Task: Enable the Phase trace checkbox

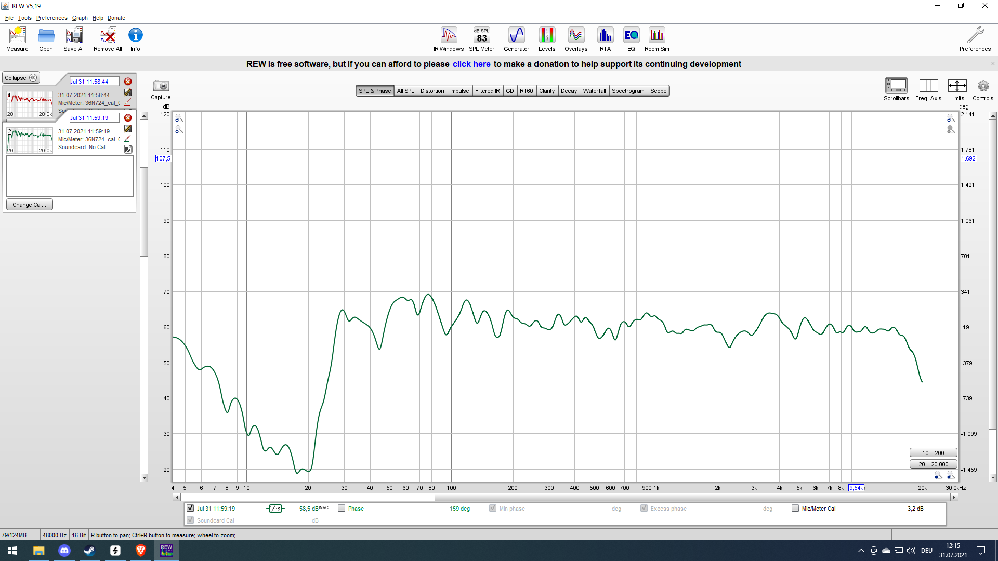Action: click(342, 509)
